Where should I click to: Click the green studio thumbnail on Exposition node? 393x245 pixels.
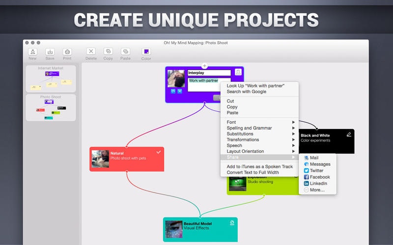pos(238,184)
